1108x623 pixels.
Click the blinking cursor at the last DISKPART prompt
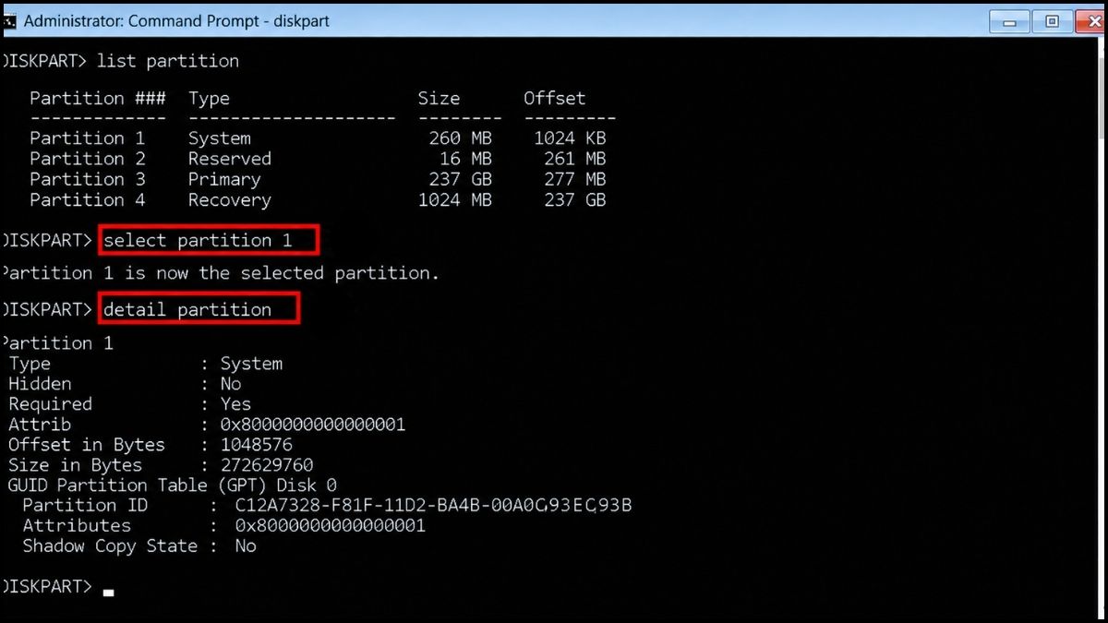coord(109,593)
